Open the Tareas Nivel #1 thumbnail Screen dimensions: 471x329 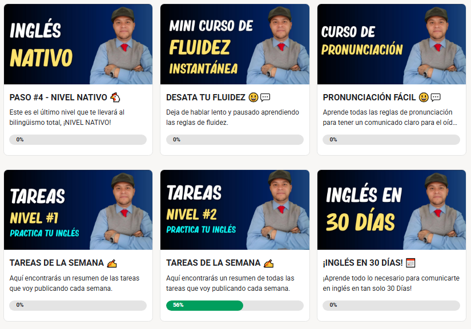(78, 210)
